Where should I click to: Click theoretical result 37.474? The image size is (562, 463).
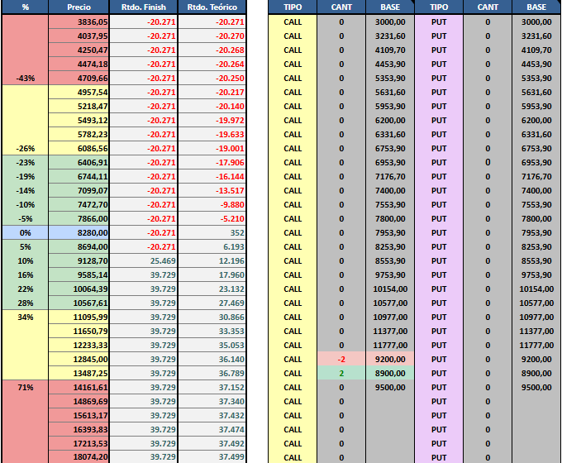tap(212, 430)
